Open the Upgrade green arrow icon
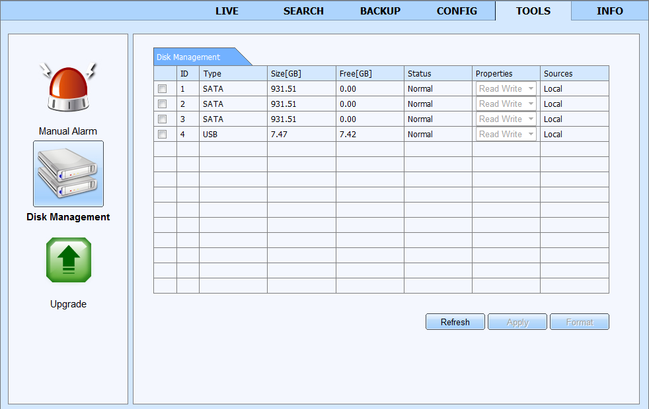Image resolution: width=649 pixels, height=409 pixels. 68,260
